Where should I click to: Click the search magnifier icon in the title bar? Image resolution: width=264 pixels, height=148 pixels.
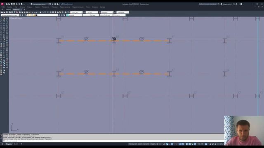point(219,4)
